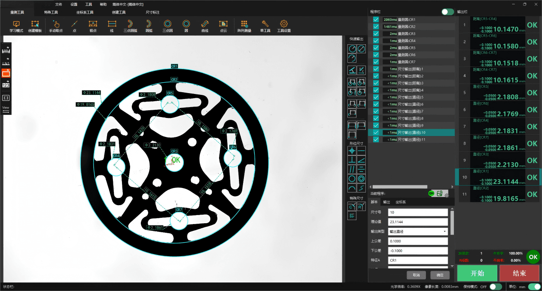Open the 简体中文 language menu
Screen dimensions: 542x291
(x=129, y=4)
